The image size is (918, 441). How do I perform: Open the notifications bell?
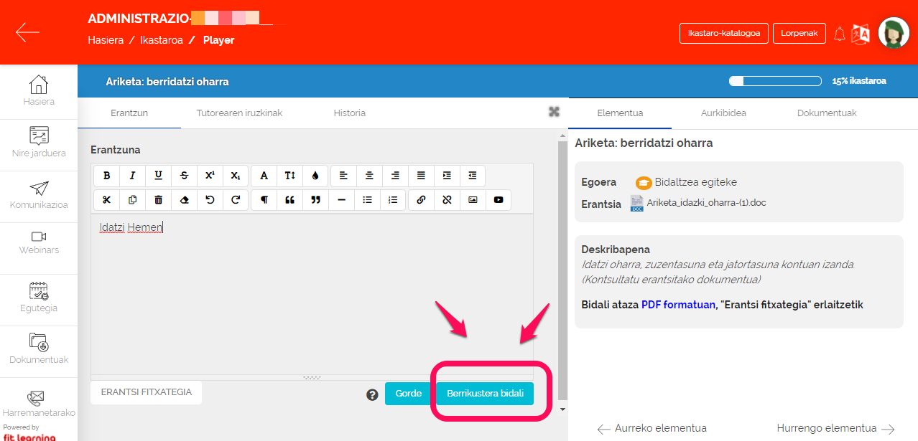tap(839, 34)
